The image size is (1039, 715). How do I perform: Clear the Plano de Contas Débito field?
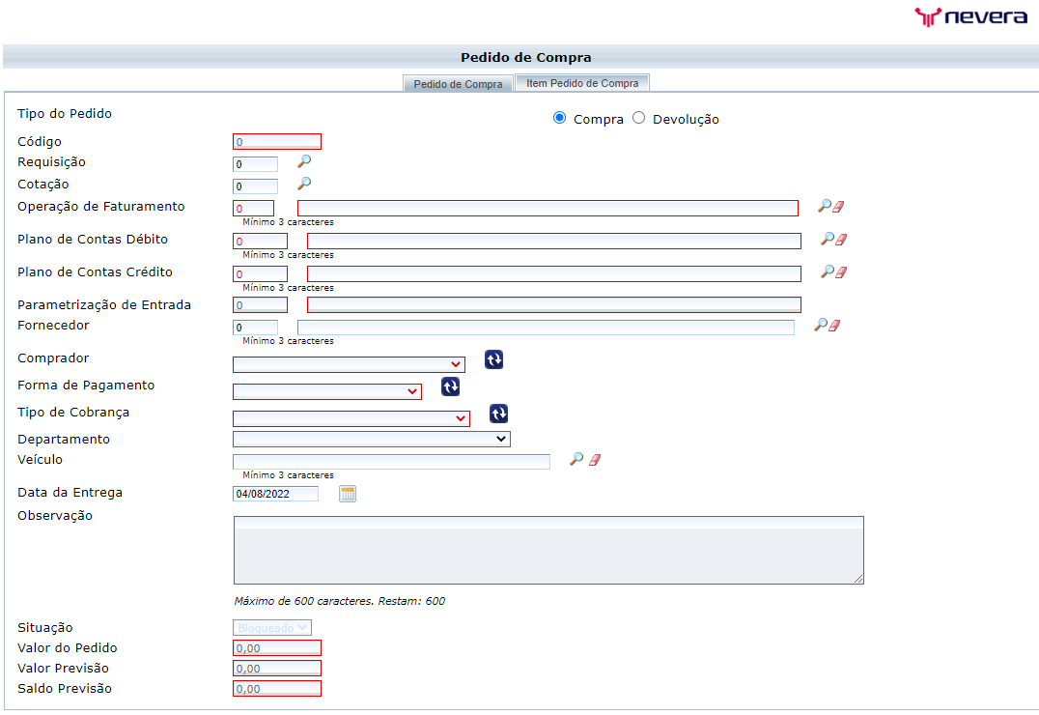[x=840, y=239]
